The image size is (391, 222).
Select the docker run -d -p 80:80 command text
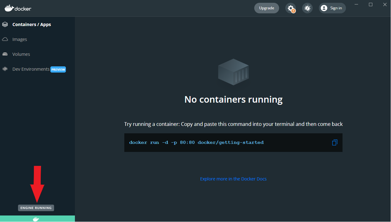196,143
